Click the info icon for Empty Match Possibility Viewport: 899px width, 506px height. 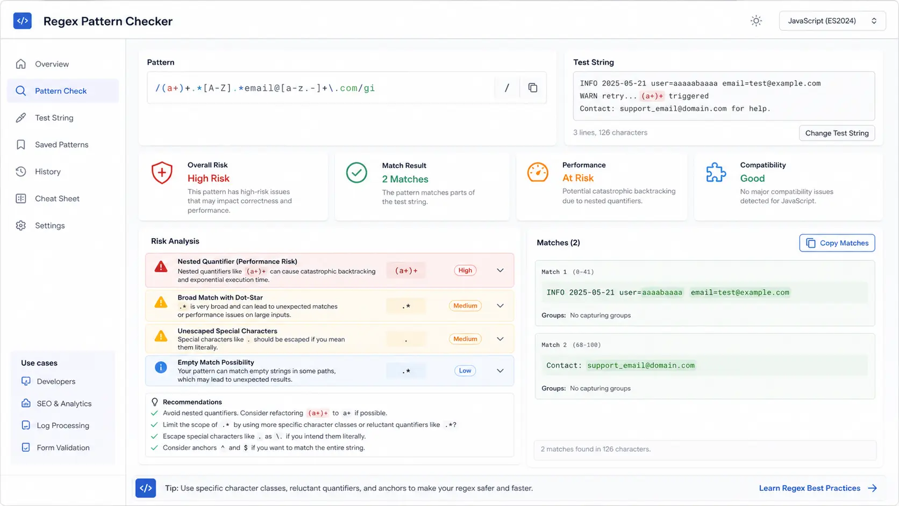click(x=161, y=367)
